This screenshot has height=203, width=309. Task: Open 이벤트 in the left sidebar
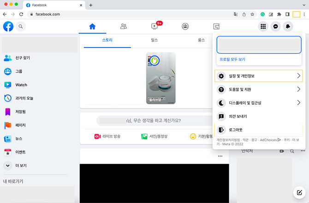[39, 152]
